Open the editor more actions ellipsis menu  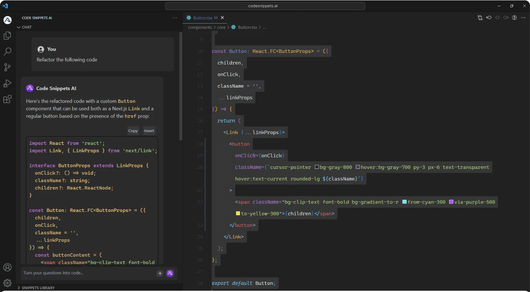[523, 17]
